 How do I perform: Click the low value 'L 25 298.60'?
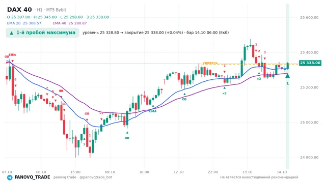click(71, 17)
